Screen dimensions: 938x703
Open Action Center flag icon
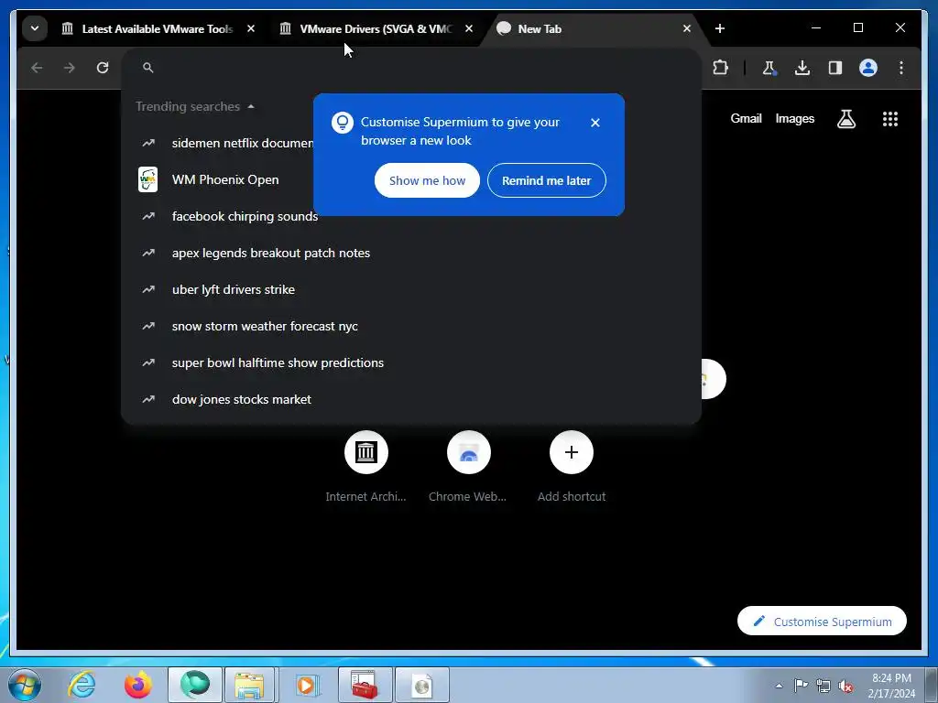(x=801, y=686)
